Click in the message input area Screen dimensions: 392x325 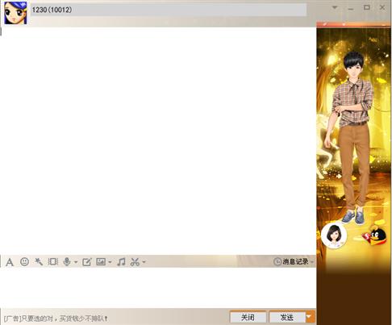pos(158,288)
